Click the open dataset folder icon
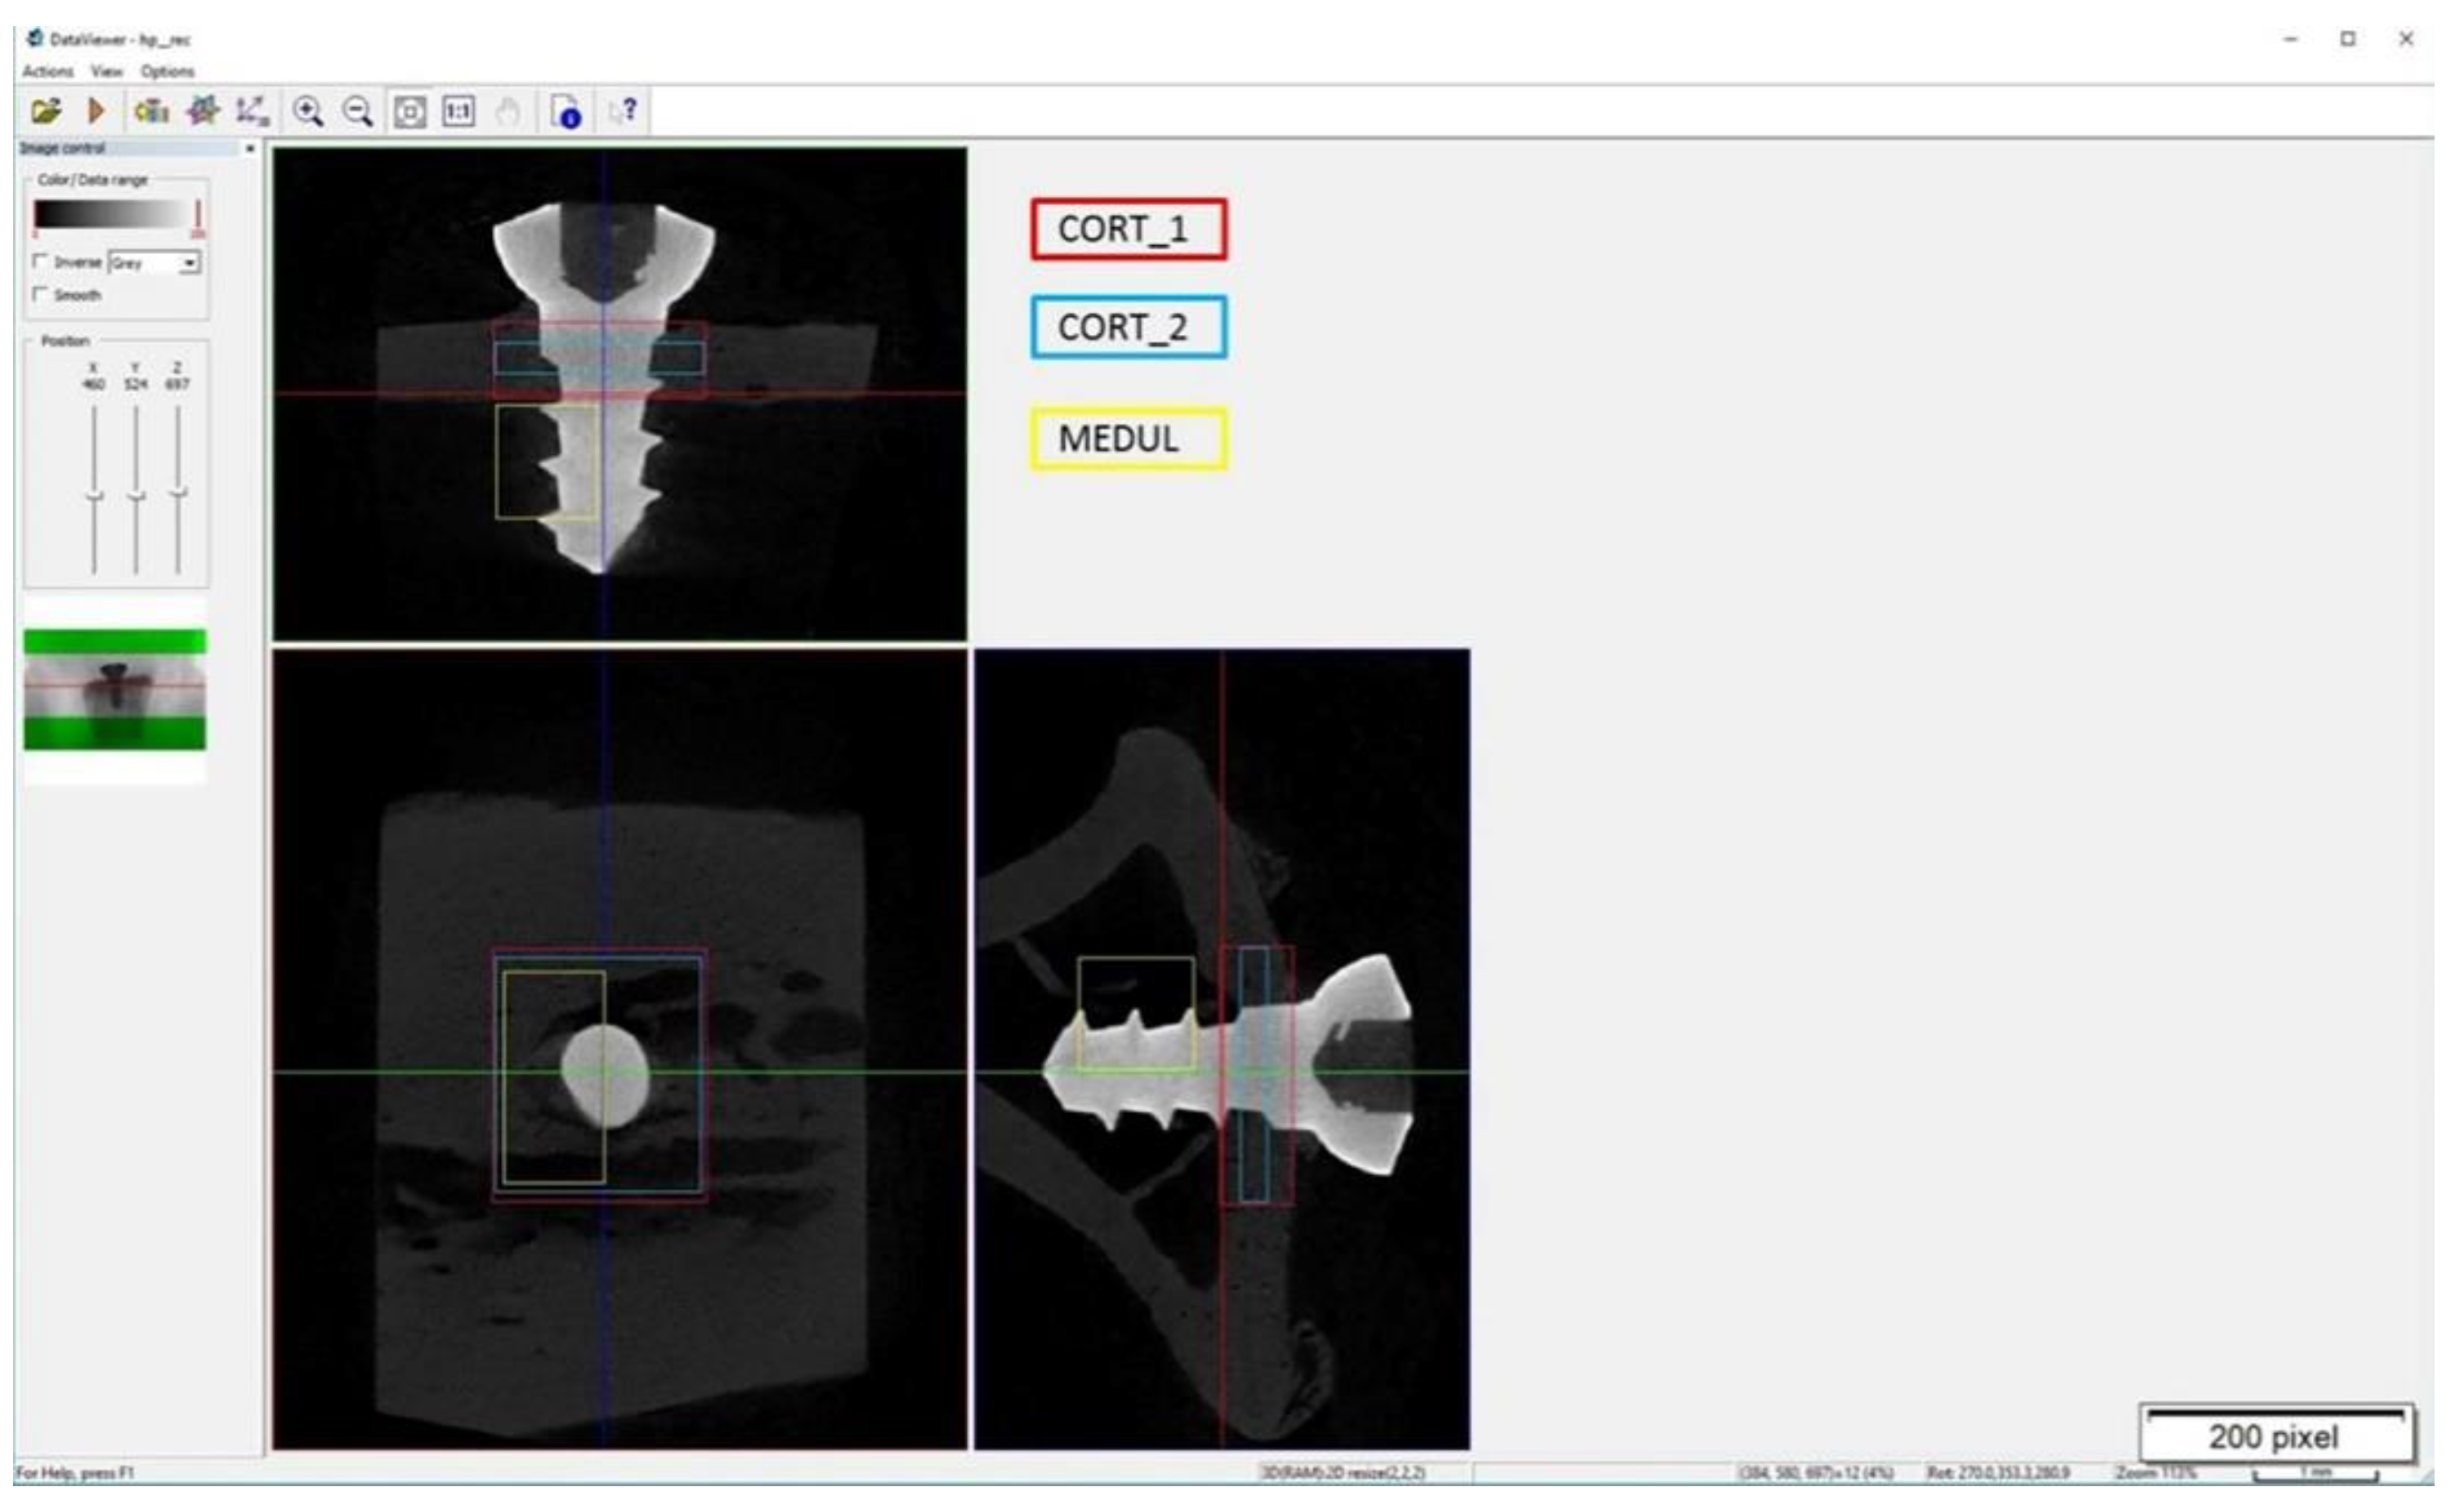The height and width of the screenshot is (1505, 2464). [x=45, y=111]
